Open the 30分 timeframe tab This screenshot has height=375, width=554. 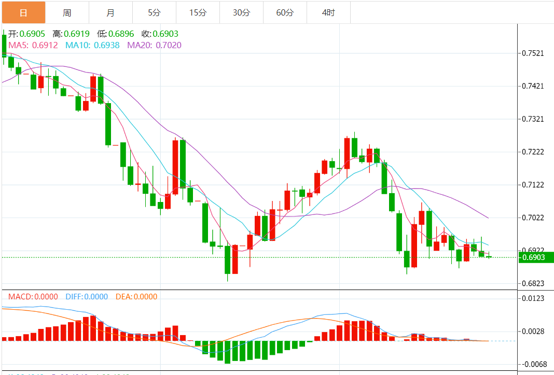[241, 13]
